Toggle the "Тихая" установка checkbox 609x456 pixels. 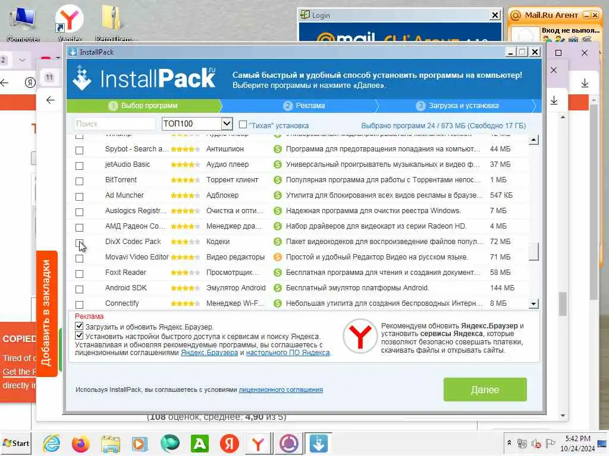[243, 125]
